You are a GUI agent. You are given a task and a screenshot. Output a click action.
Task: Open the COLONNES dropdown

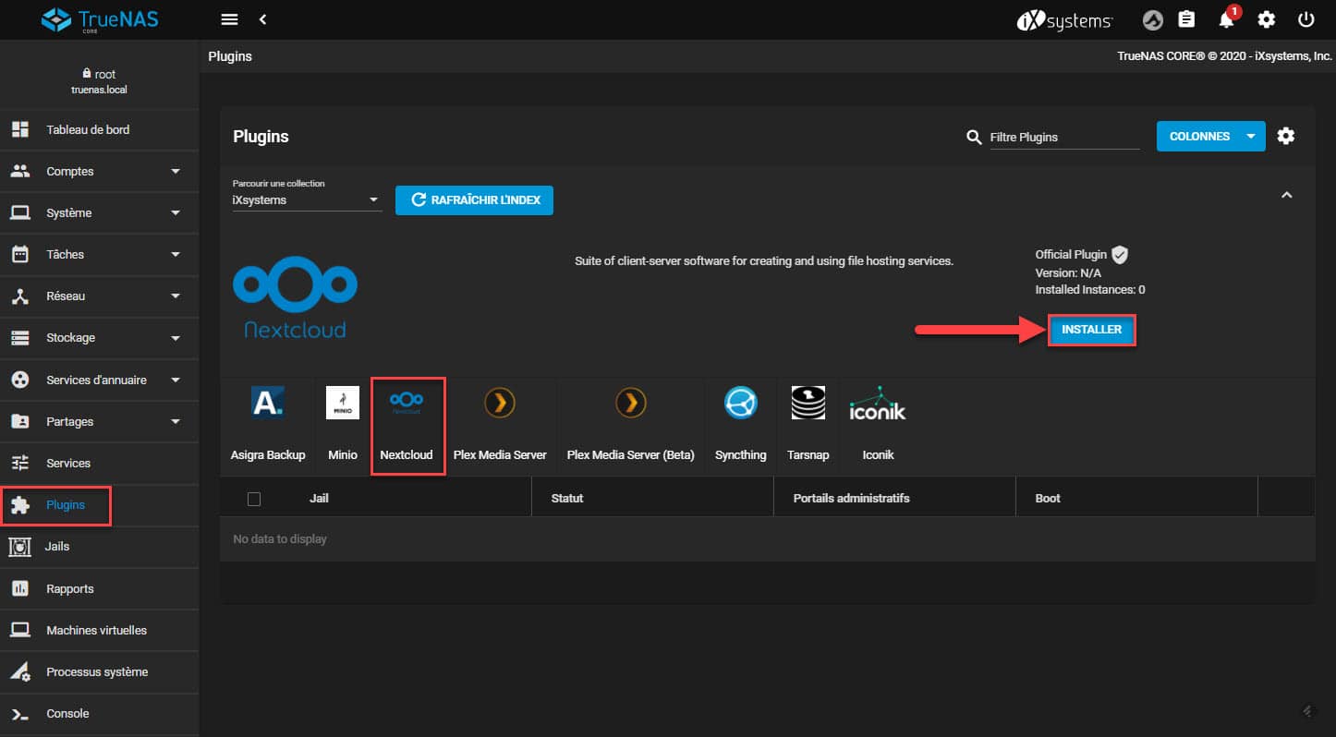(1210, 136)
